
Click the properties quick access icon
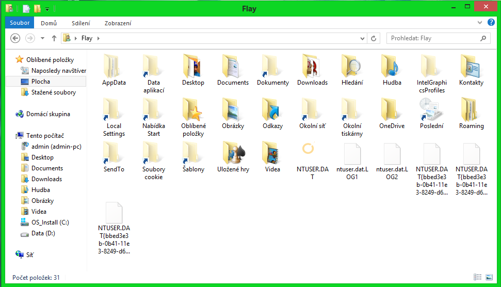pyautogui.click(x=26, y=9)
